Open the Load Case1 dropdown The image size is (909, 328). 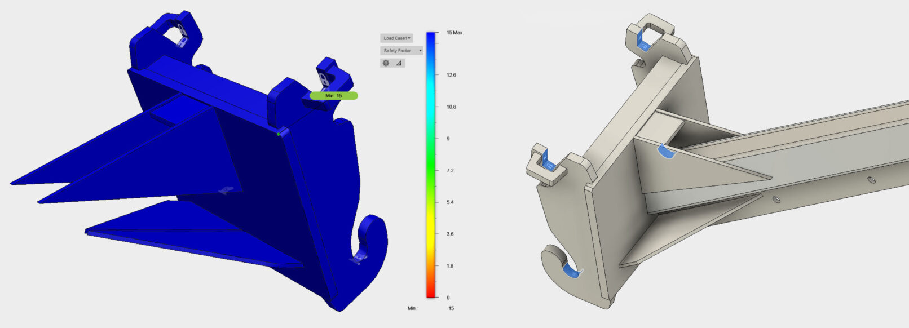point(396,38)
